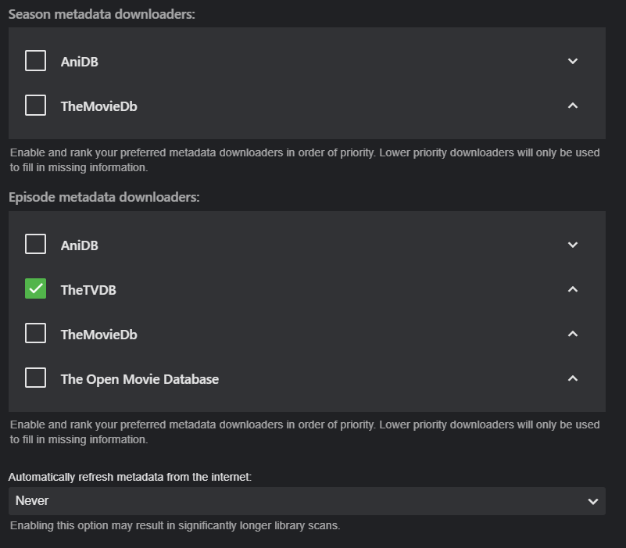Viewport: 626px width, 548px height.
Task: Move AniDB down in Episode downloaders
Action: (x=573, y=245)
